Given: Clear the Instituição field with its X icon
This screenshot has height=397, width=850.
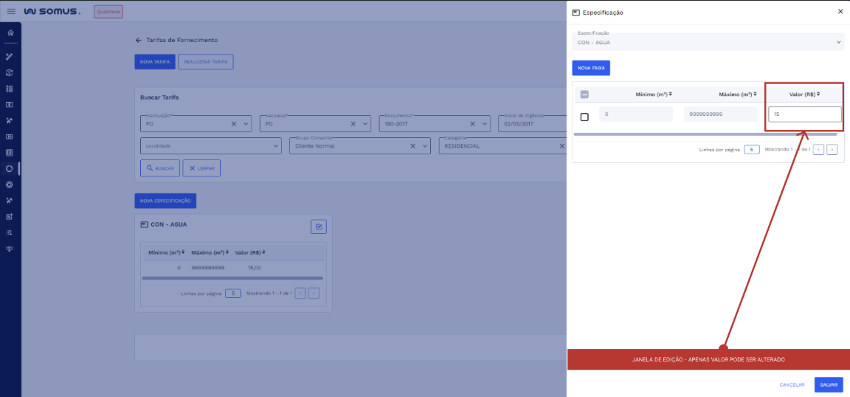Looking at the screenshot, I should (235, 124).
